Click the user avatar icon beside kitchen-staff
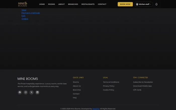Image resolution: width=176 pixels, height=110 pixels. click(x=137, y=4)
